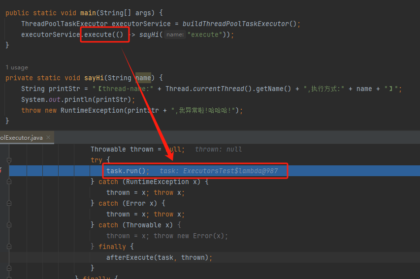The height and width of the screenshot is (279, 420).
Task: Click the 'out' field of System
Action: point(54,99)
